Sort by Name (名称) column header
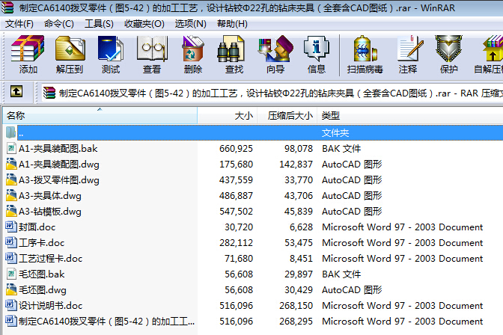The image size is (503, 335). click(100, 115)
